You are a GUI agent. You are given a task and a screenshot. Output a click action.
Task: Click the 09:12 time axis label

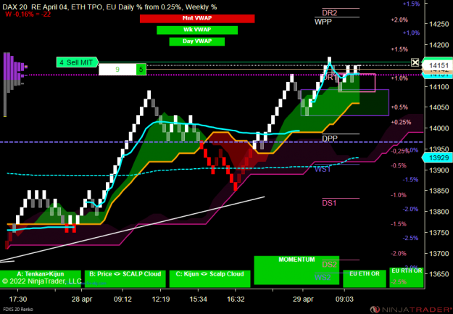[122, 299]
